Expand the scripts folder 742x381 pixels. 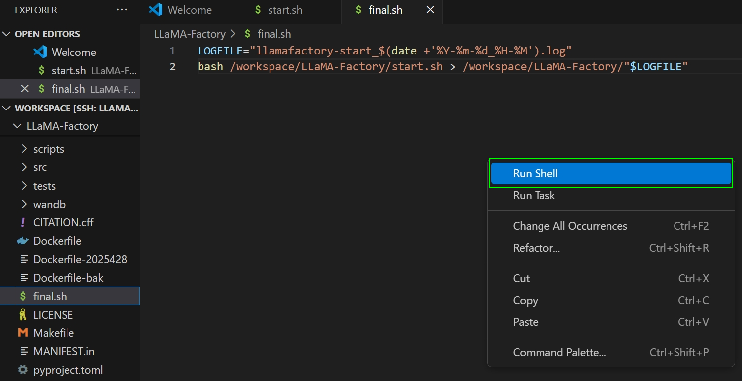coord(48,149)
